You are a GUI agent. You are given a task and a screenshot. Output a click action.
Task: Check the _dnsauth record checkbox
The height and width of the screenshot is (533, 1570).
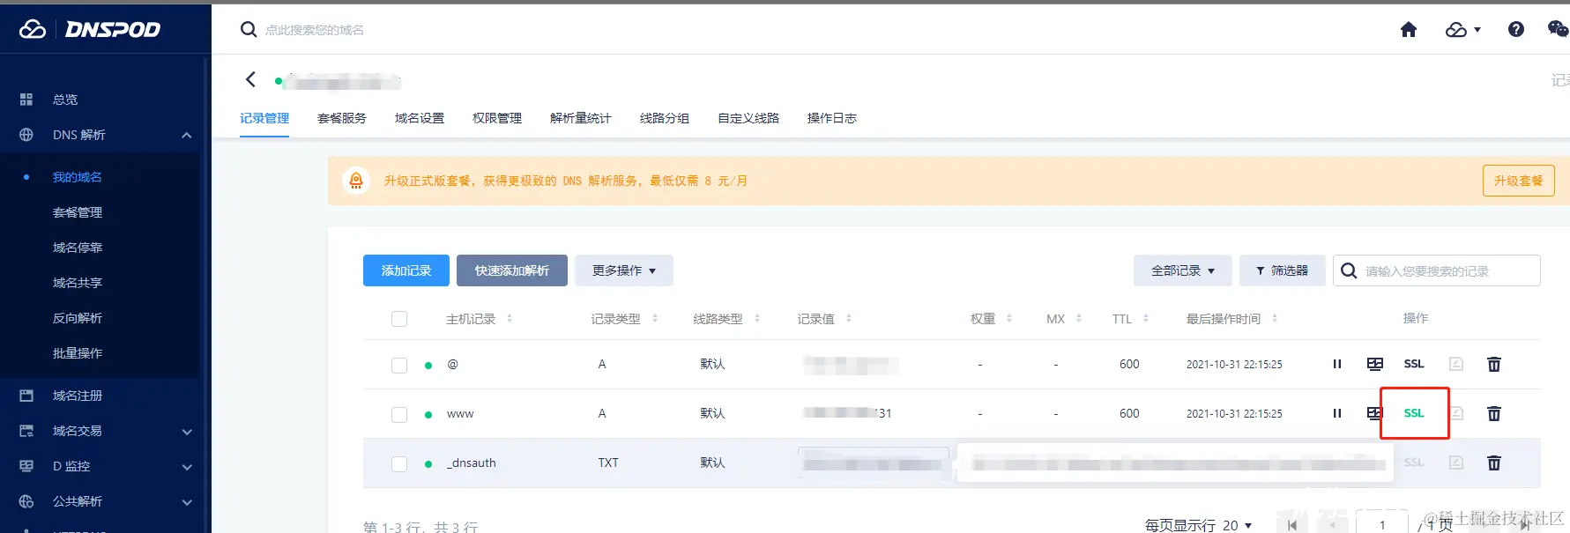[399, 463]
